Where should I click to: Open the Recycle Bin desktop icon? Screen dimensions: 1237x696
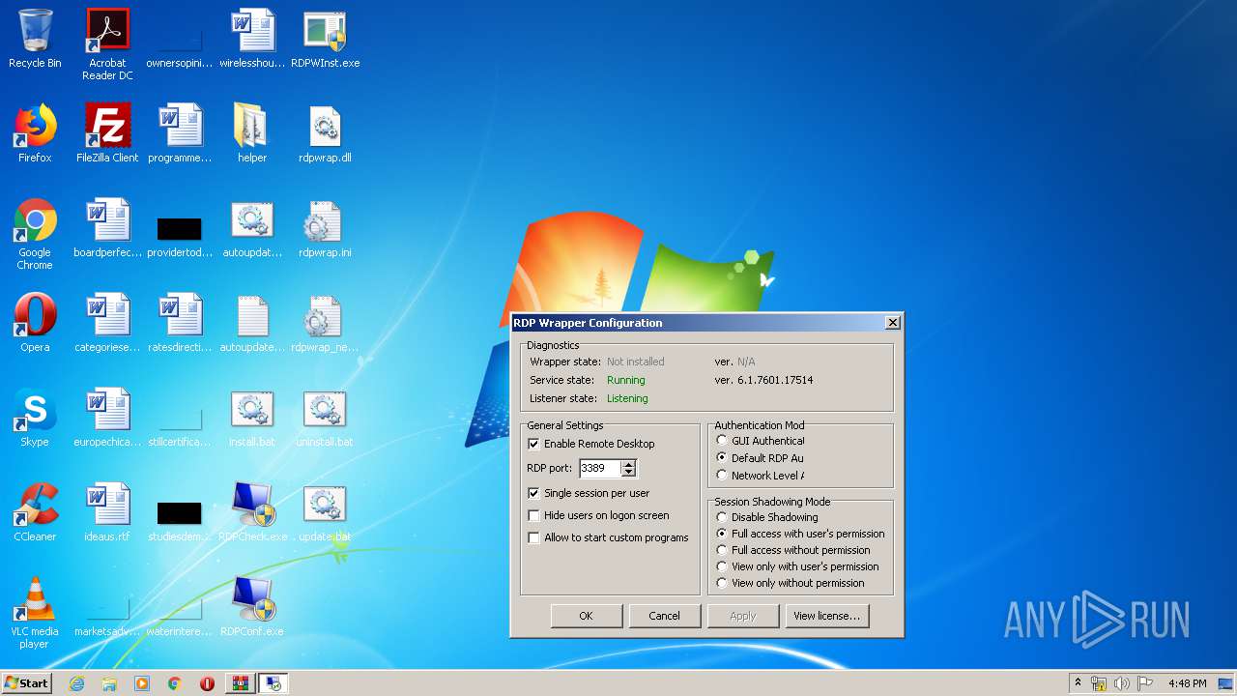(35, 39)
